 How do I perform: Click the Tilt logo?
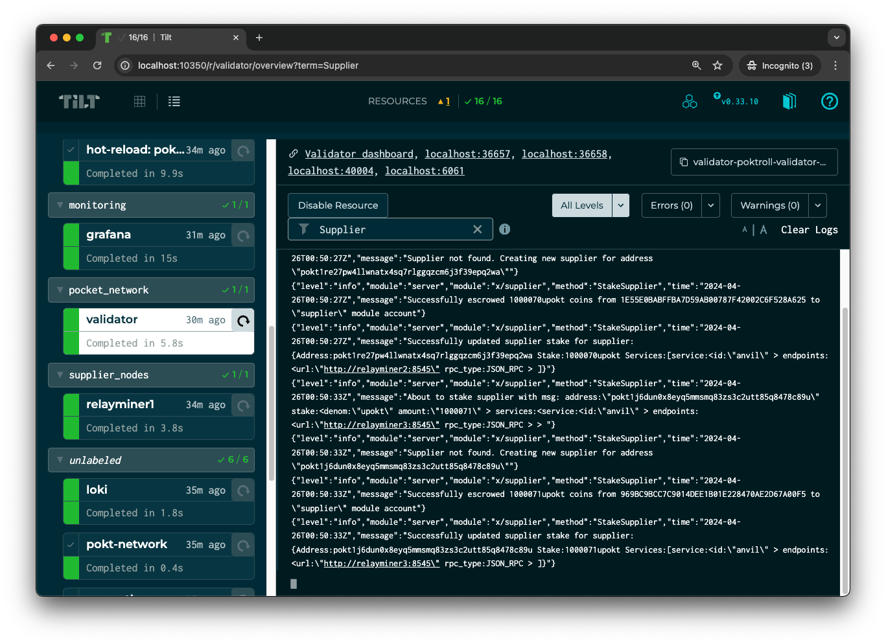pos(79,101)
